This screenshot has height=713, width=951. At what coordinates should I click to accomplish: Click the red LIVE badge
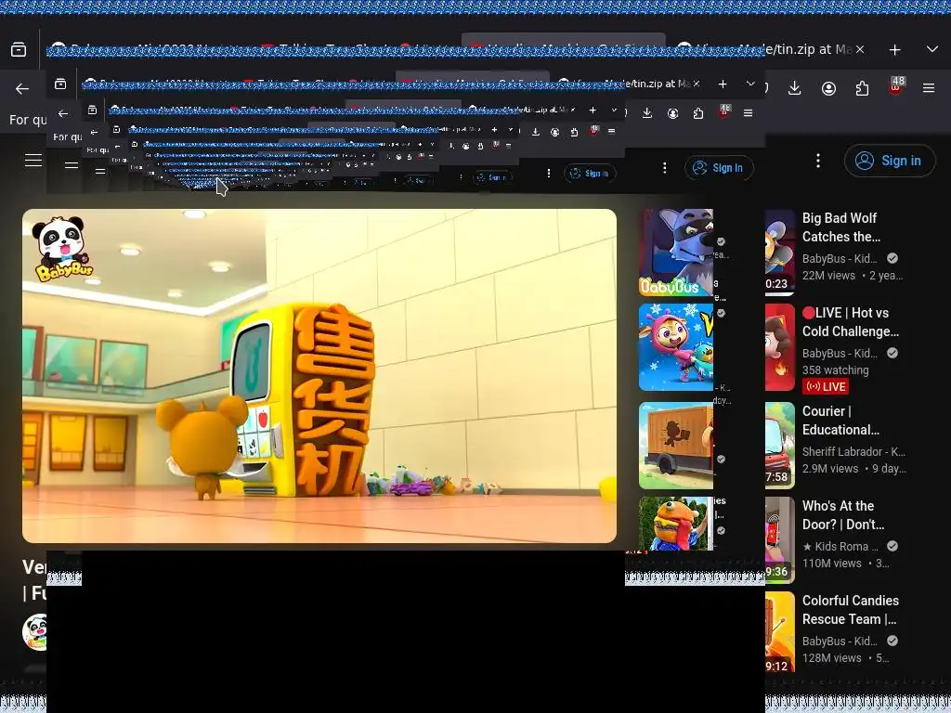coord(826,386)
